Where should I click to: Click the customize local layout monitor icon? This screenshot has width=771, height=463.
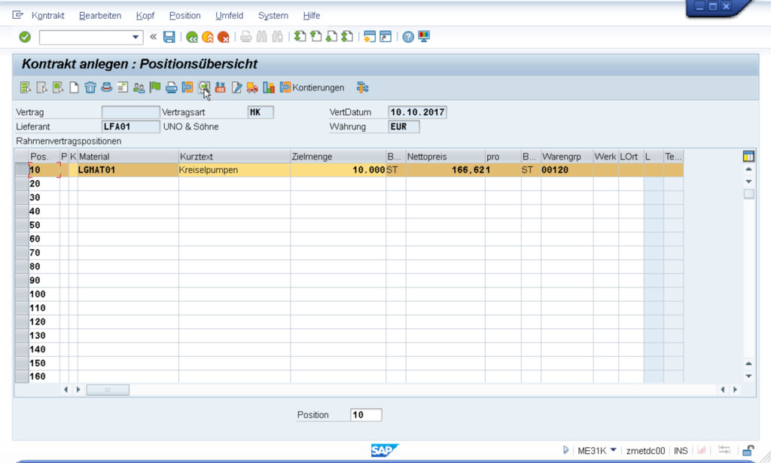click(424, 37)
